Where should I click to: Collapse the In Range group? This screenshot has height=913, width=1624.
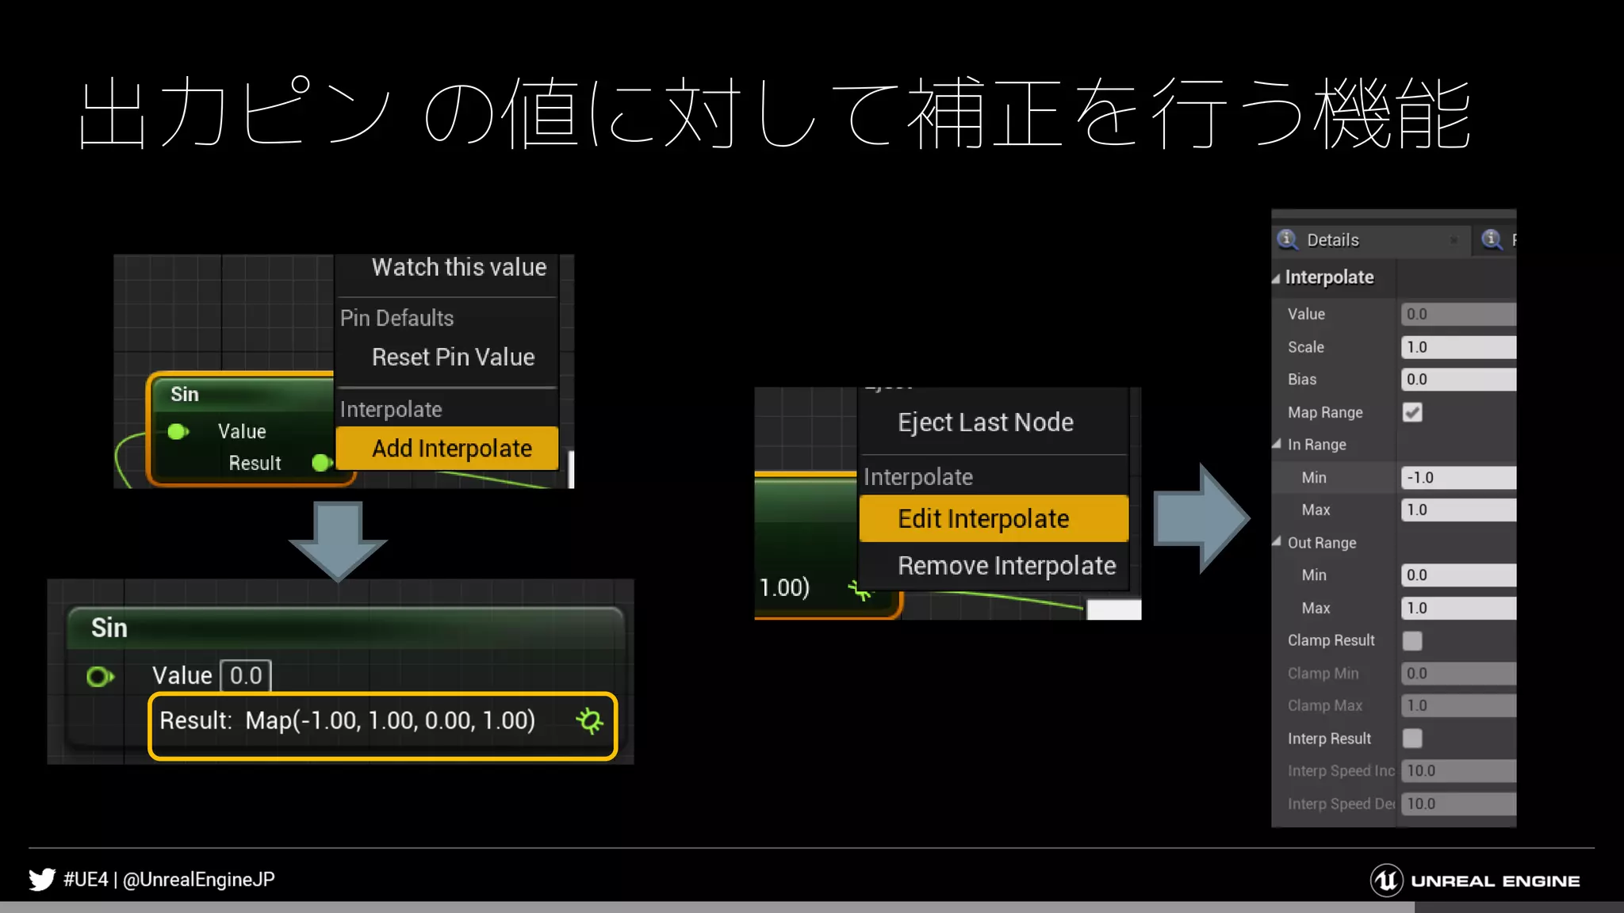click(1277, 445)
